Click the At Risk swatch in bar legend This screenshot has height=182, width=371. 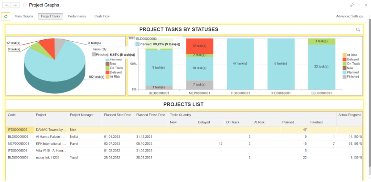point(345,55)
